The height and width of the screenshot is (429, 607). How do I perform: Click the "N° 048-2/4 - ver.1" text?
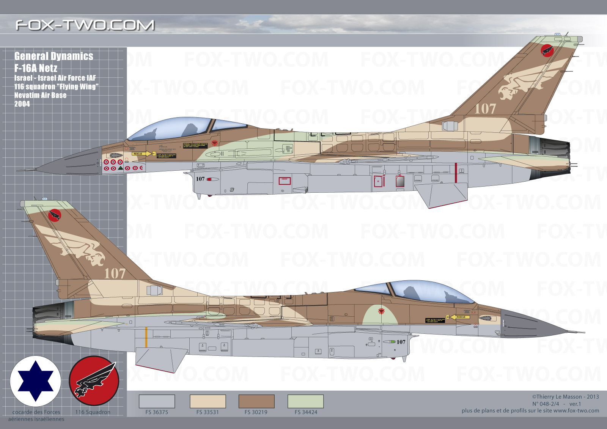point(557,404)
